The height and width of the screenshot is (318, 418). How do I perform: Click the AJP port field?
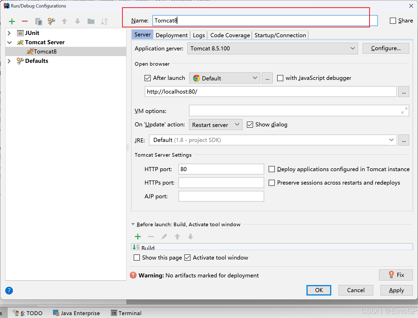[x=221, y=196]
